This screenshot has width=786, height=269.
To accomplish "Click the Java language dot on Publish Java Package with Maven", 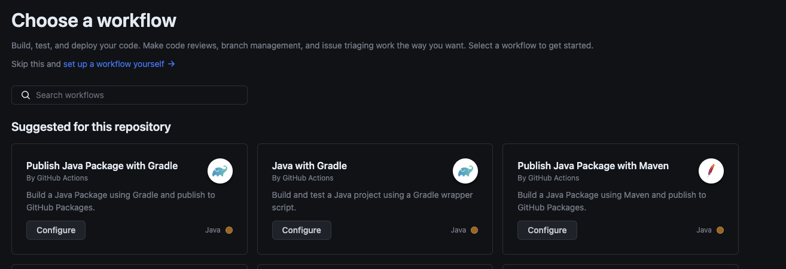I will point(720,230).
